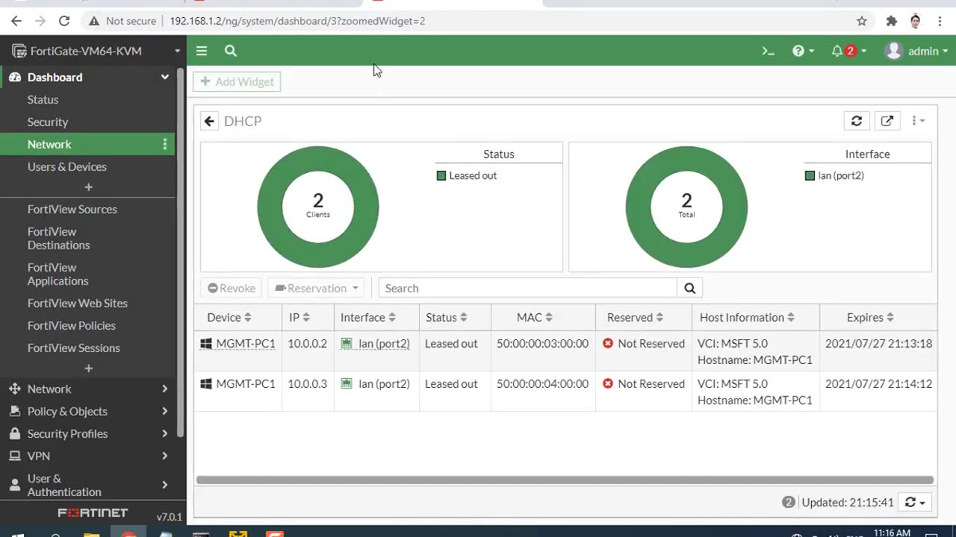The width and height of the screenshot is (956, 537).
Task: Click Not Reserved icon for 10.0.0.2 row
Action: coord(608,344)
